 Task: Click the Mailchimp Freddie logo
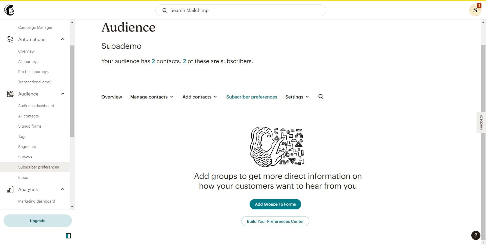[x=9, y=10]
